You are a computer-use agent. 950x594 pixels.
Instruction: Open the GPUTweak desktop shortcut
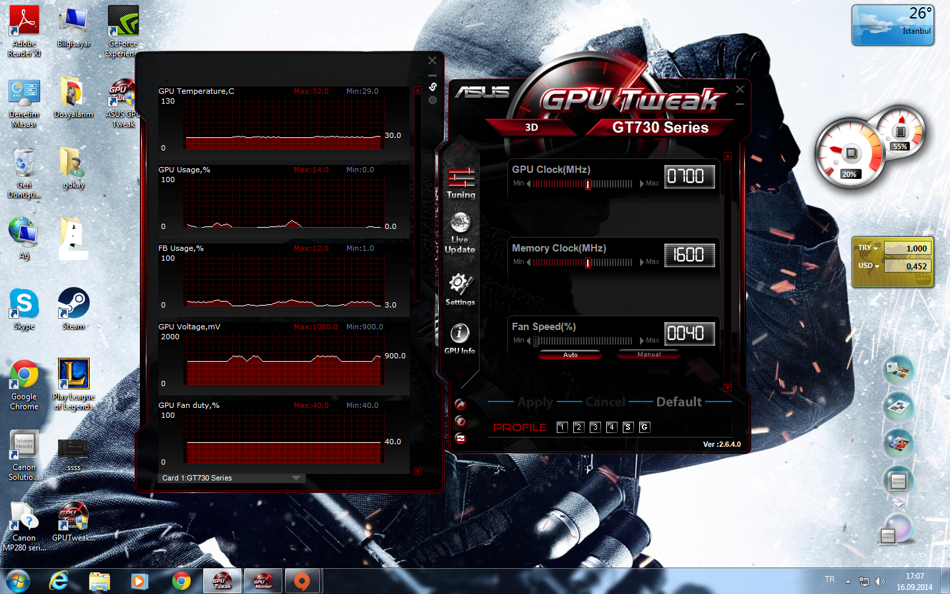(74, 521)
